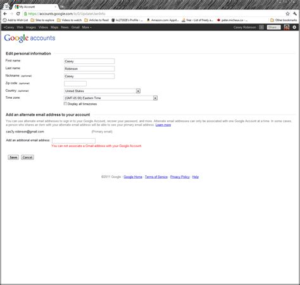300x285 pixels.
Task: Check Display all timezones checkbox
Action: pos(65,104)
